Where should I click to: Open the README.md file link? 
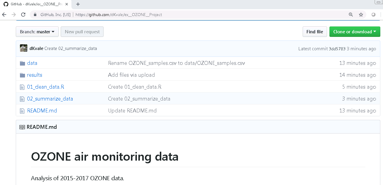pyautogui.click(x=42, y=111)
